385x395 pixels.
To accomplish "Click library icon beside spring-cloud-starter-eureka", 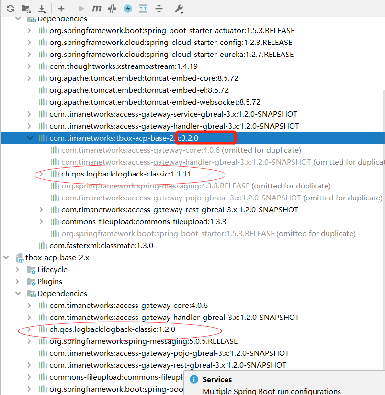I will click(43, 55).
